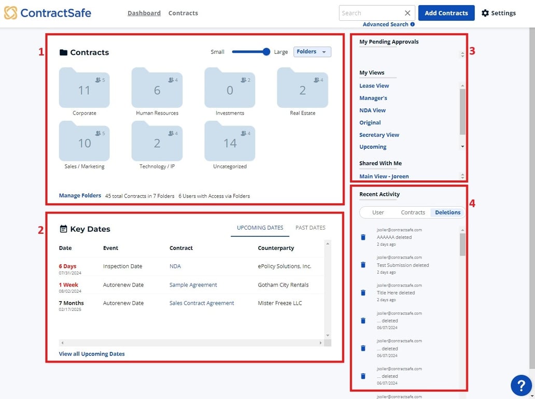Viewport: 535px width, 399px height.
Task: Open the Folders view dropdown
Action: tap(312, 52)
